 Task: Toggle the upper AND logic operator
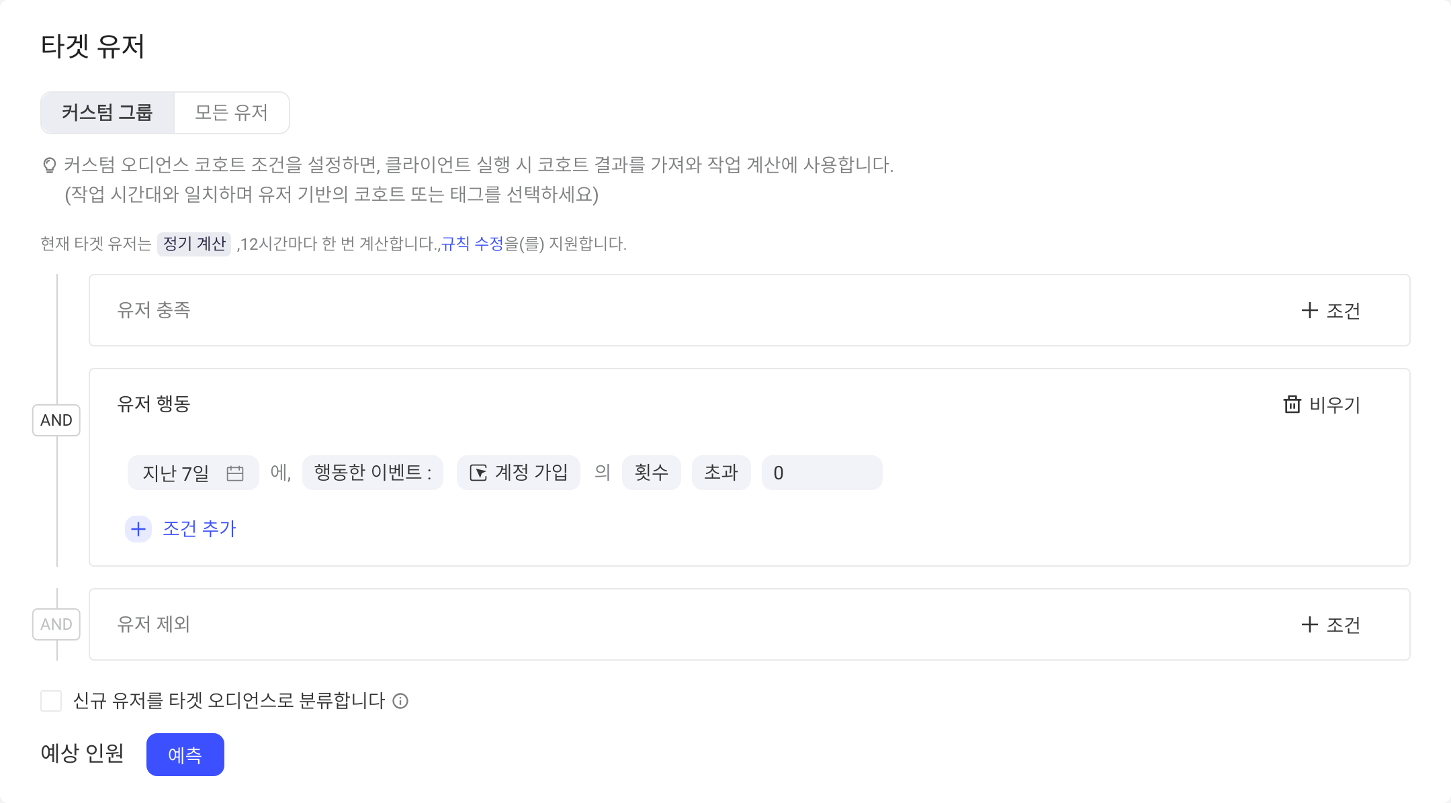click(x=56, y=420)
